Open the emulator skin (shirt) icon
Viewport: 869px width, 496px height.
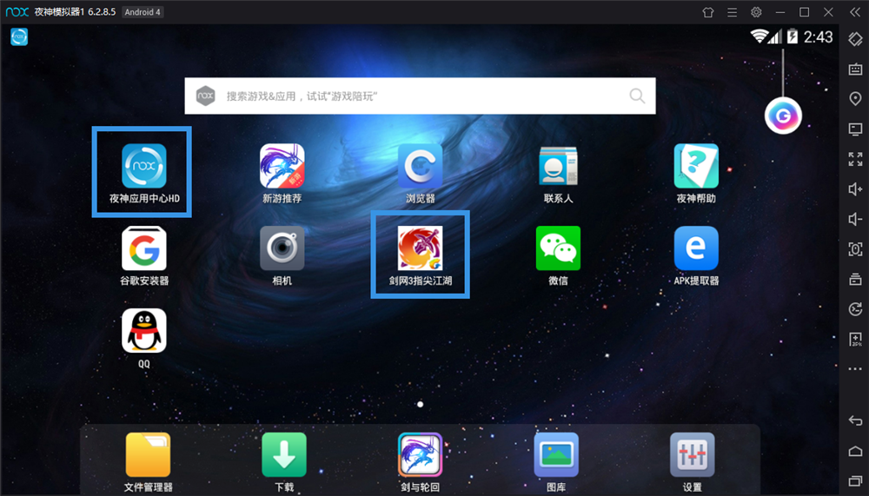707,12
